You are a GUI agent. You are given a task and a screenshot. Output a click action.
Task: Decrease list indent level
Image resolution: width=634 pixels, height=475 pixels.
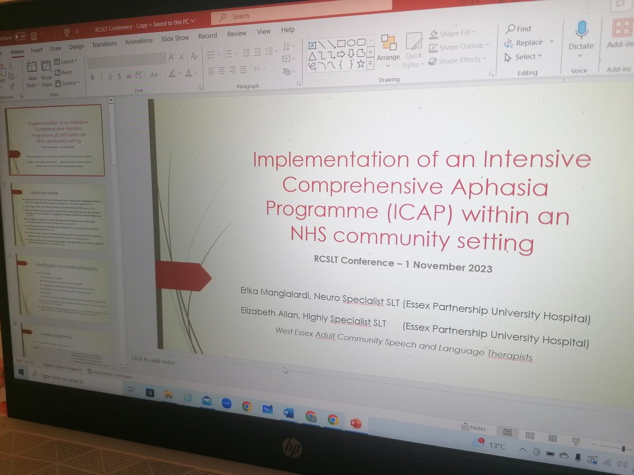(246, 52)
